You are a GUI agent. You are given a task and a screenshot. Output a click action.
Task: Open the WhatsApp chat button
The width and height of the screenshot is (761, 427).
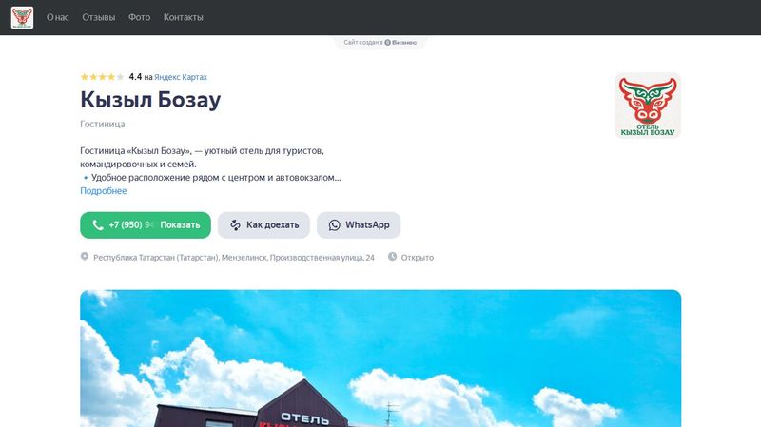[359, 225]
